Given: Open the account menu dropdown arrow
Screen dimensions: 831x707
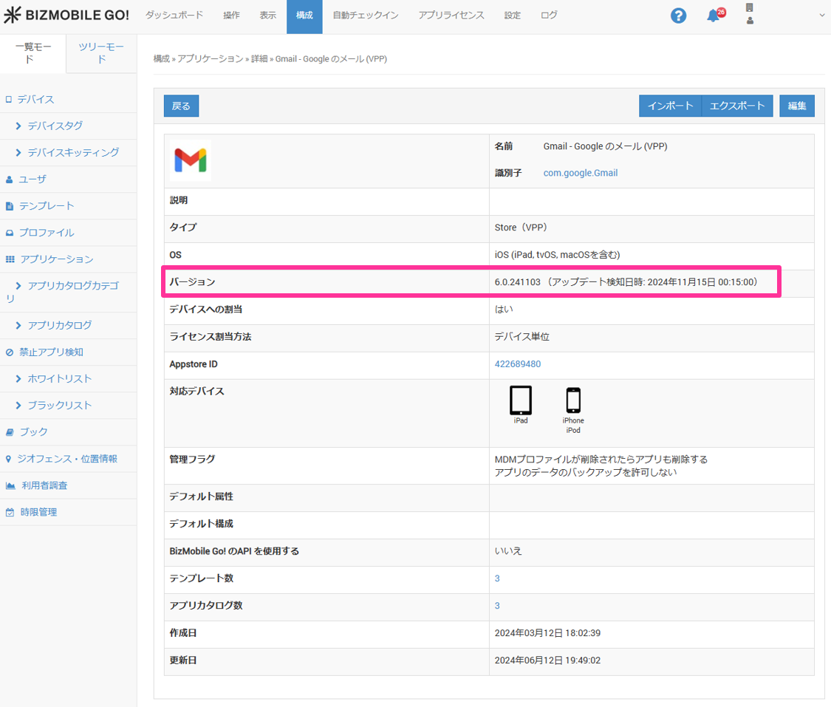Looking at the screenshot, I should [821, 16].
